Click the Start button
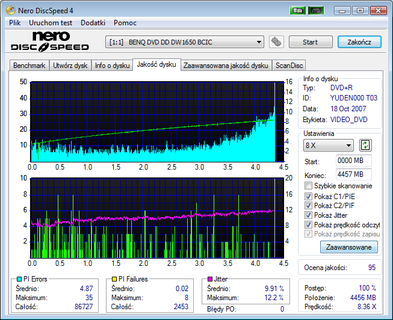The image size is (393, 320). click(311, 42)
